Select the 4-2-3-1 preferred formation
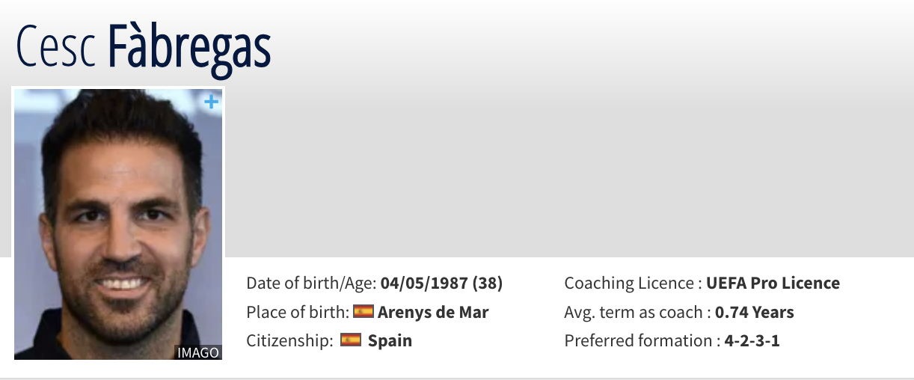Image resolution: width=914 pixels, height=380 pixels. [752, 340]
